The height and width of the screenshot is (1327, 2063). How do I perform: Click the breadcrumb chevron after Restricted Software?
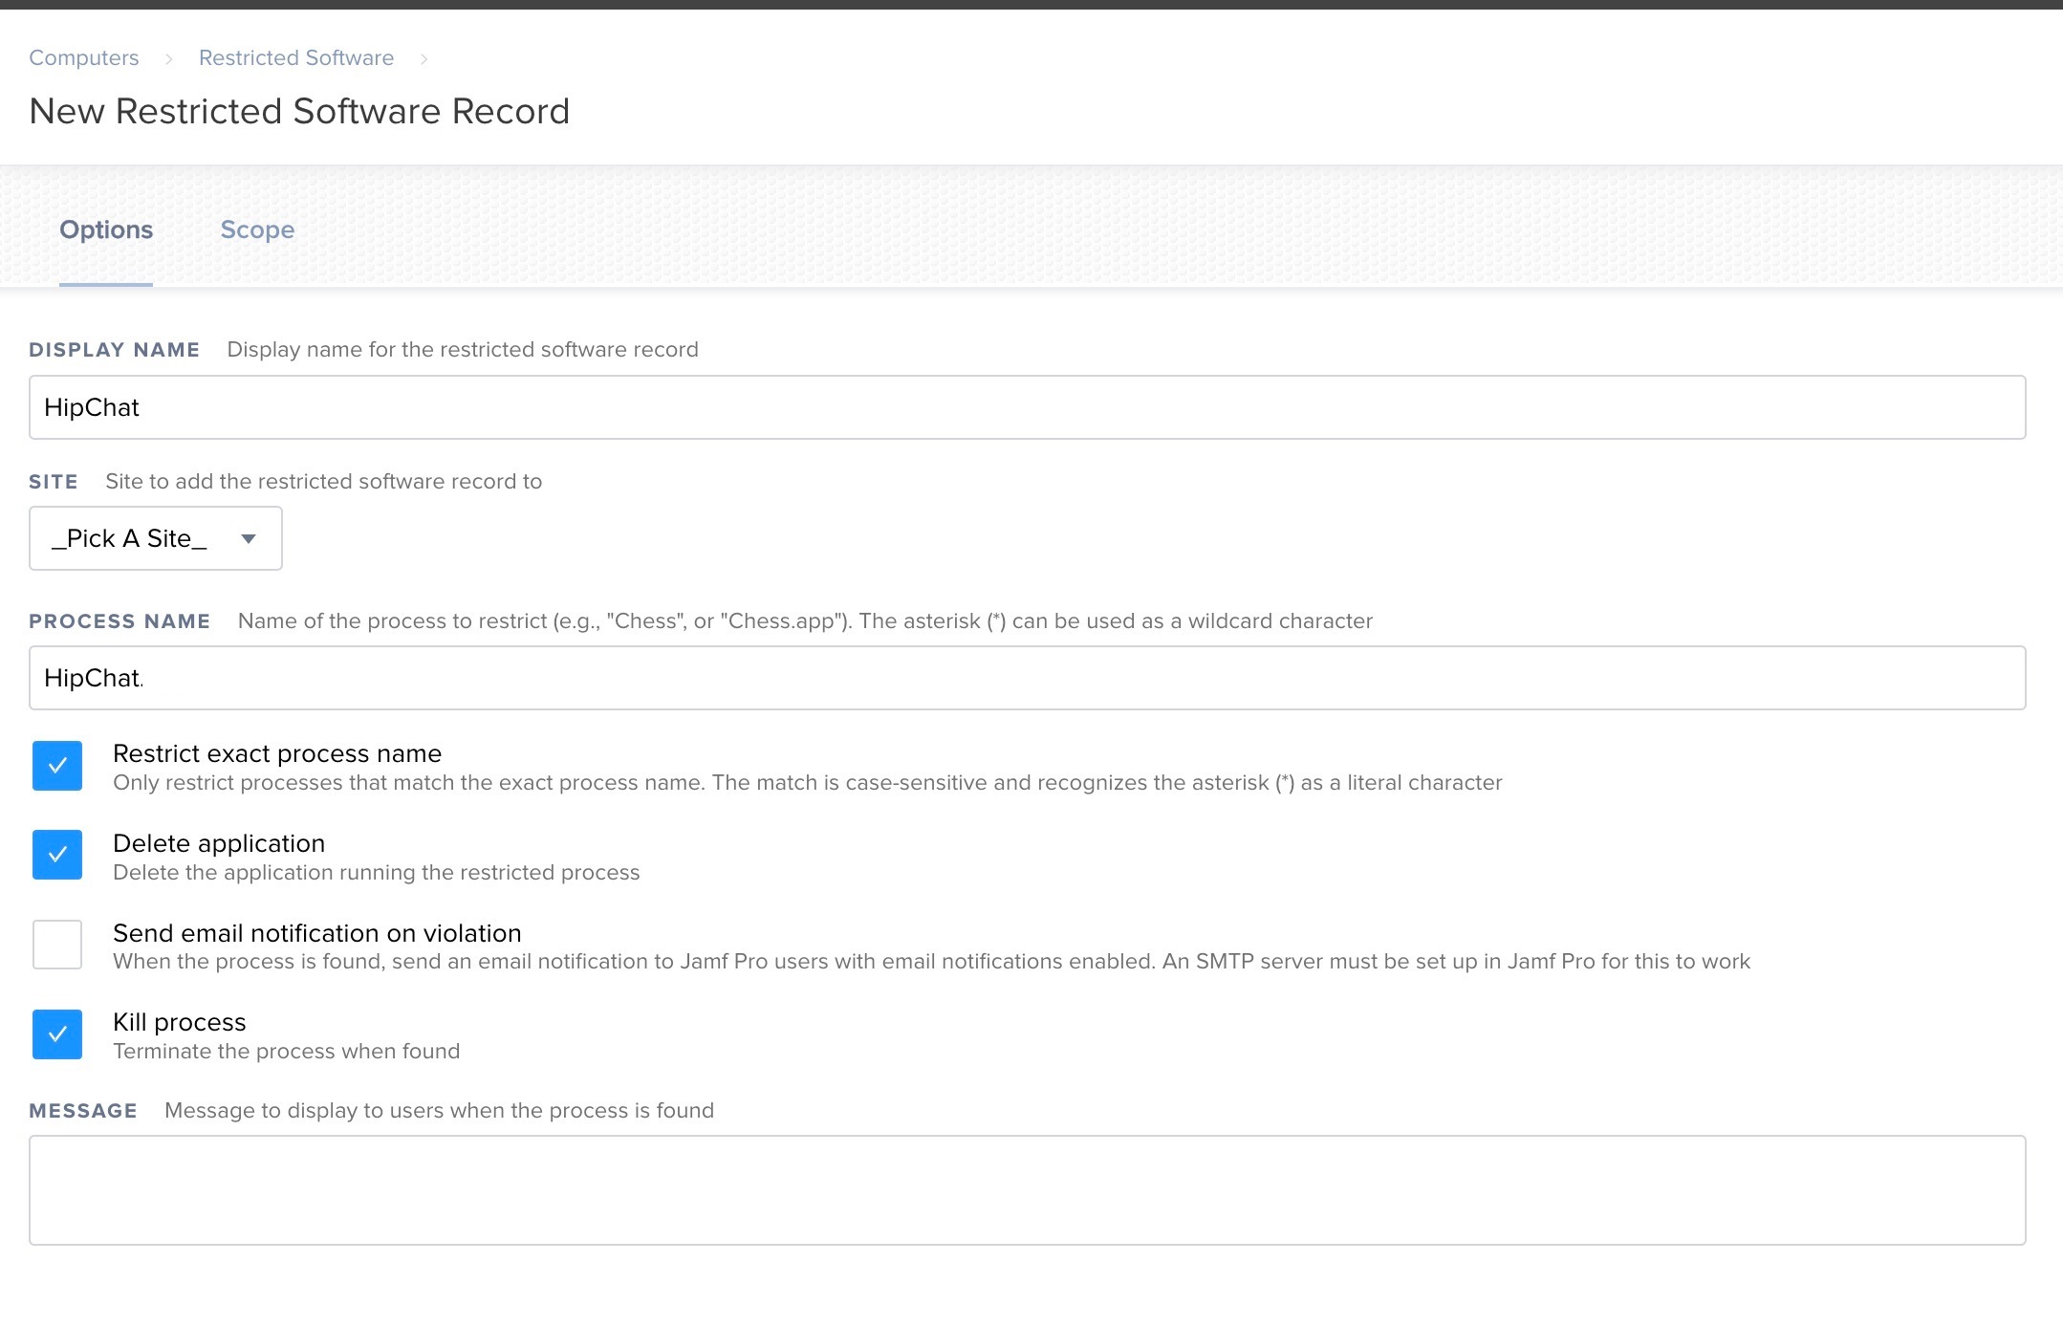pyautogui.click(x=423, y=59)
